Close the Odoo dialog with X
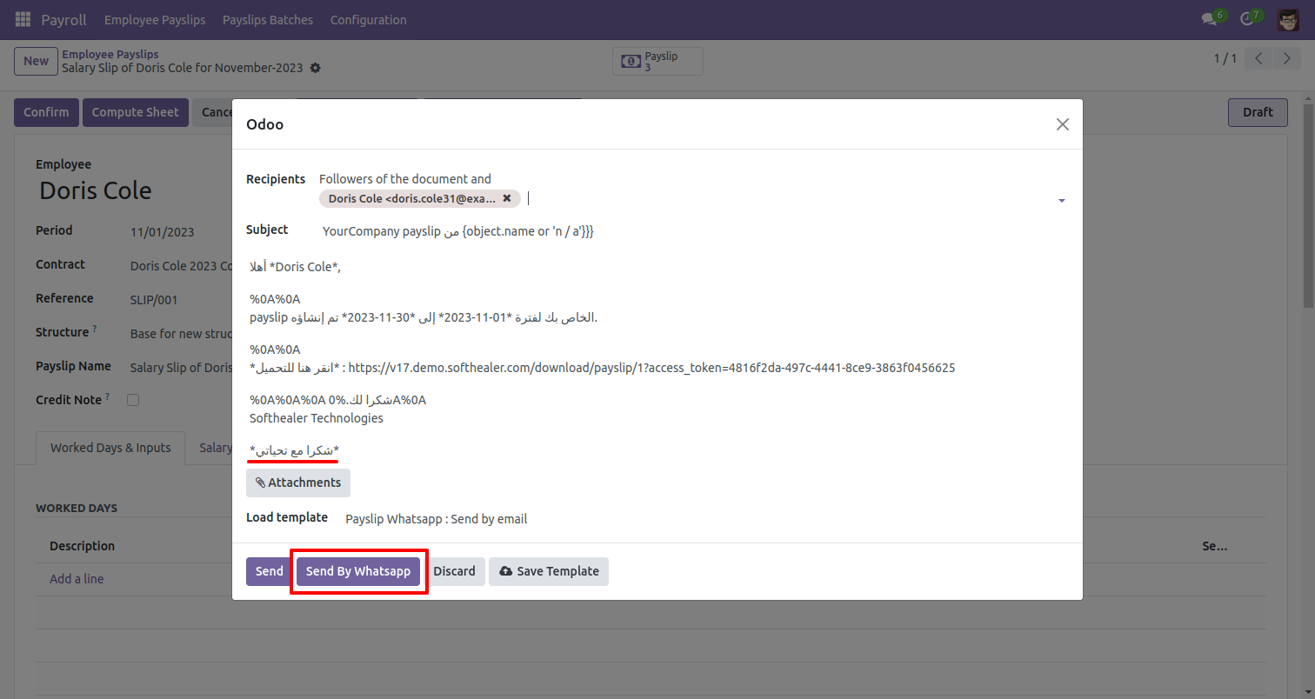The height and width of the screenshot is (699, 1315). [1062, 124]
